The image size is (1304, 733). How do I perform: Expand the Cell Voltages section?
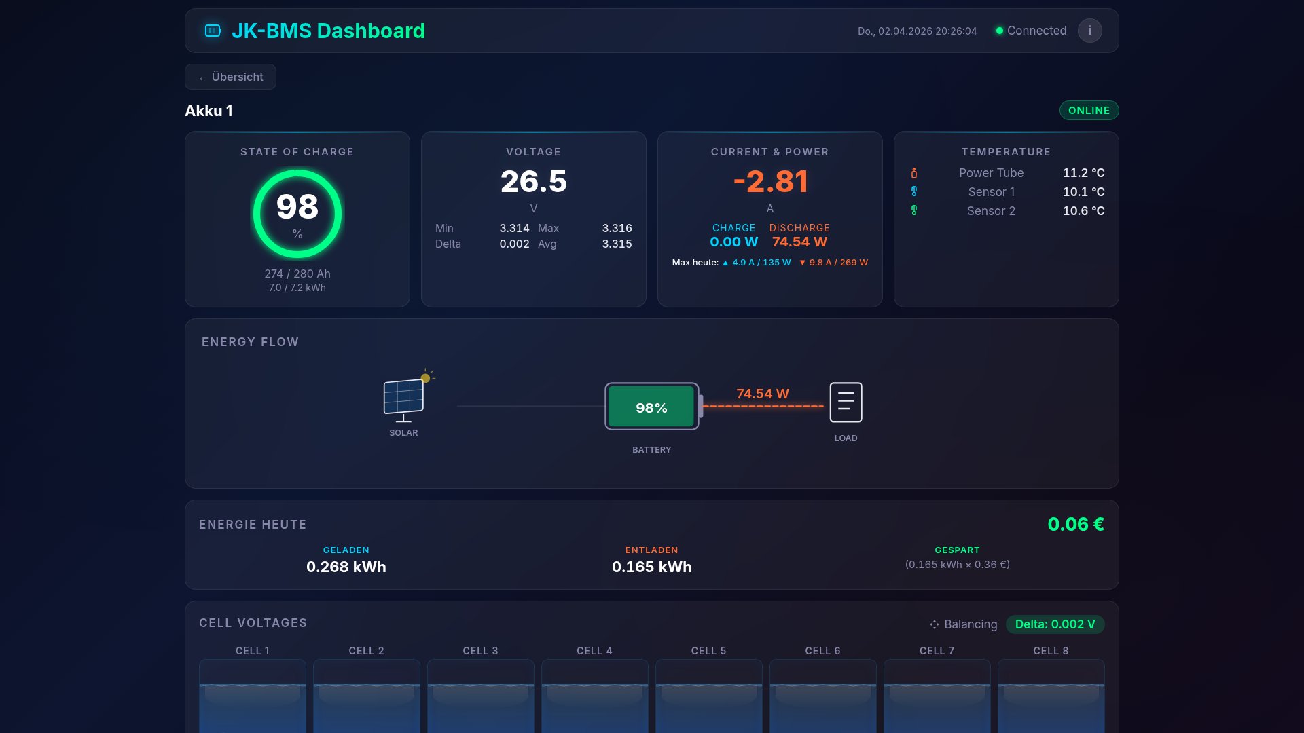pyautogui.click(x=253, y=622)
